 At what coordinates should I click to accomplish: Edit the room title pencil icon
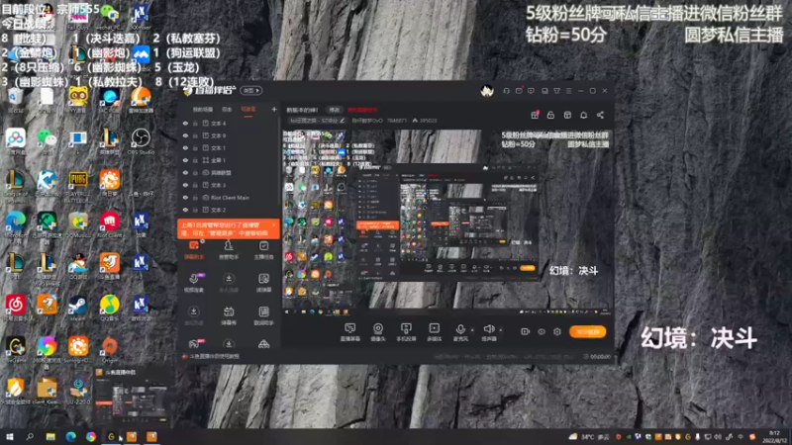(x=342, y=121)
